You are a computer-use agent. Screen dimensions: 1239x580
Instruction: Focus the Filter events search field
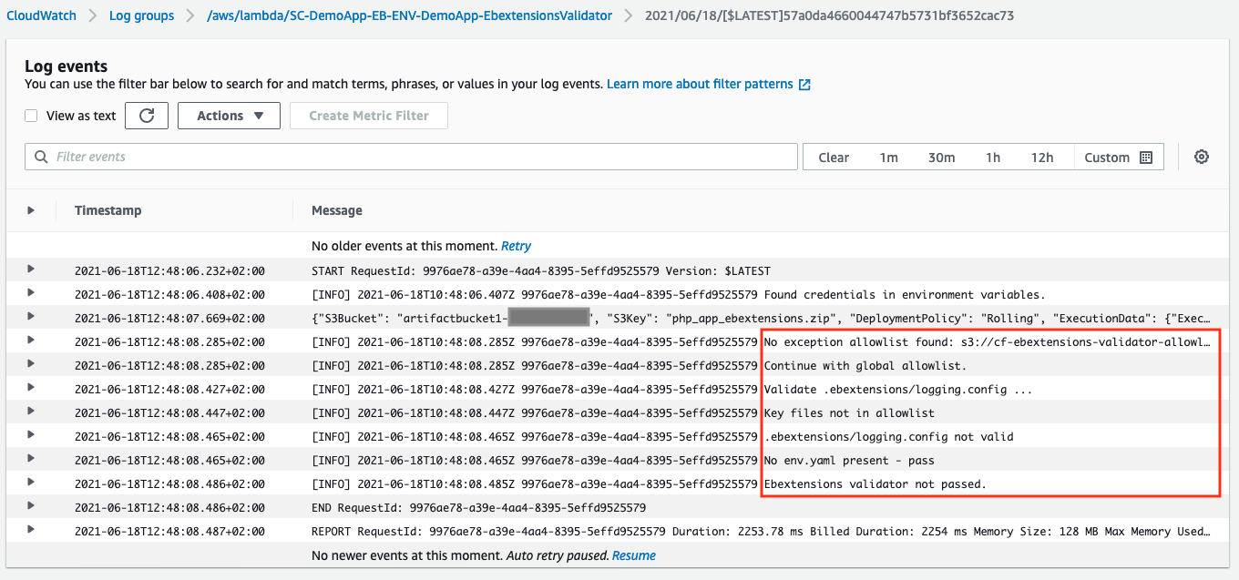tap(411, 157)
